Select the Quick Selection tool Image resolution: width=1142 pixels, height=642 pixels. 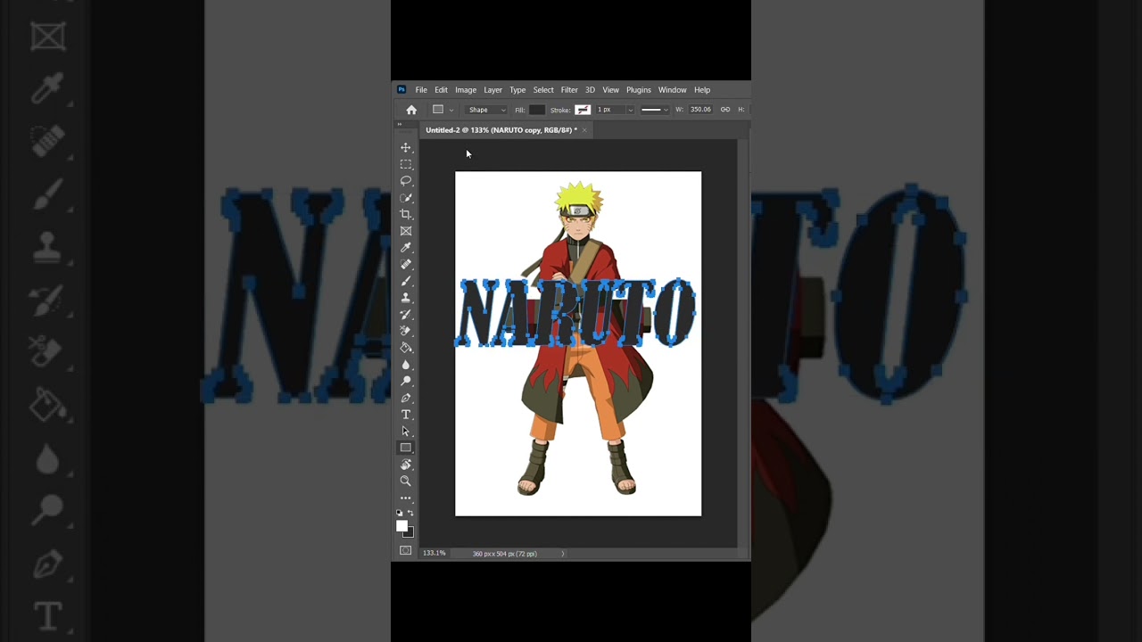(406, 198)
